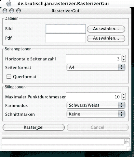Open the Farbmodus Schwarz/Weiss dropdown
Viewport: 134px width, 157px height.
point(96,105)
